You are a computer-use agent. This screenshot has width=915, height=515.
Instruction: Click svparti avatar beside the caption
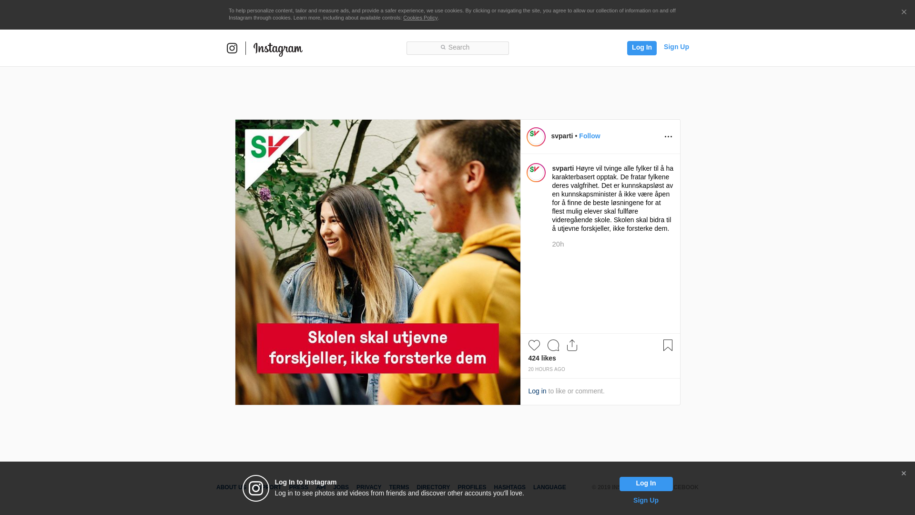coord(536,173)
